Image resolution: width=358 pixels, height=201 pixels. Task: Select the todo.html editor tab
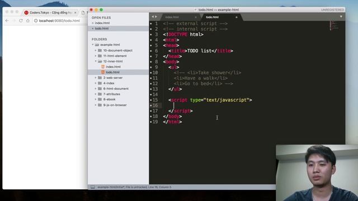pos(212,17)
